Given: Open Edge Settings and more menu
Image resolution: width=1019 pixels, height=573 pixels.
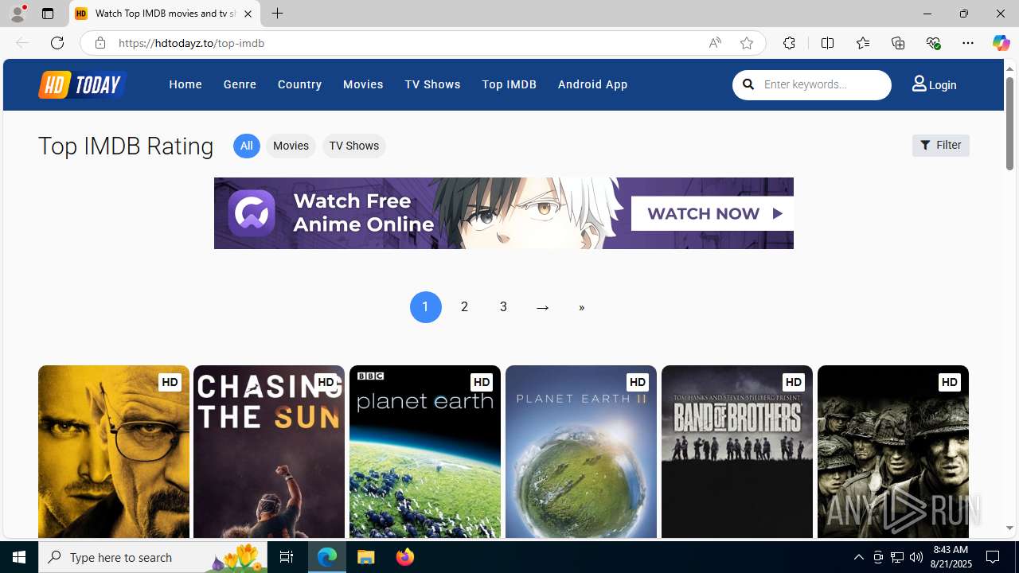Looking at the screenshot, I should pos(968,43).
